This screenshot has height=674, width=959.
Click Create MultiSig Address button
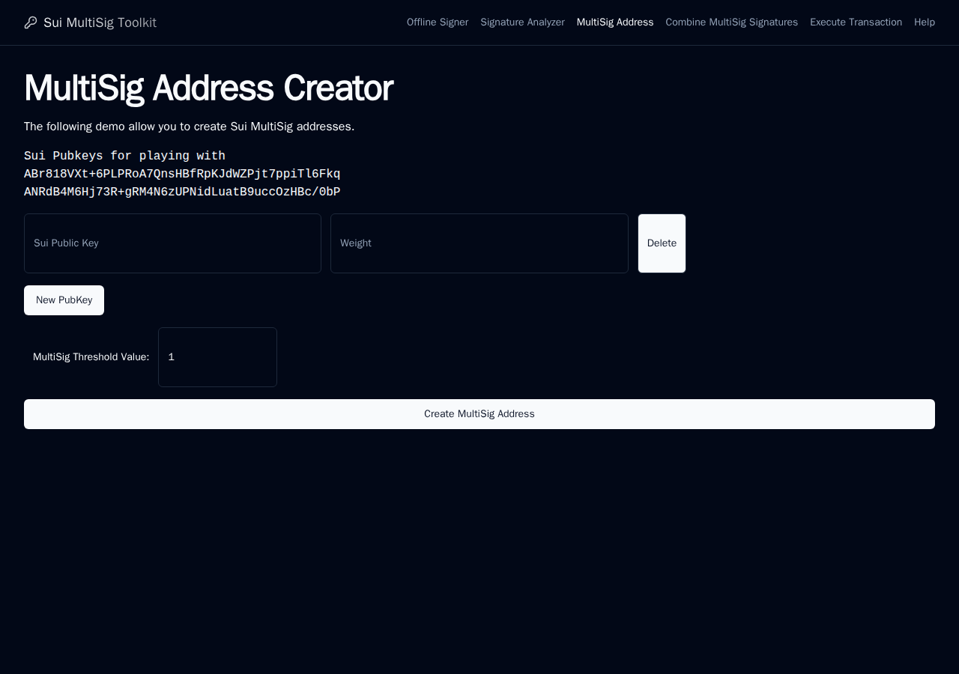[x=479, y=414]
